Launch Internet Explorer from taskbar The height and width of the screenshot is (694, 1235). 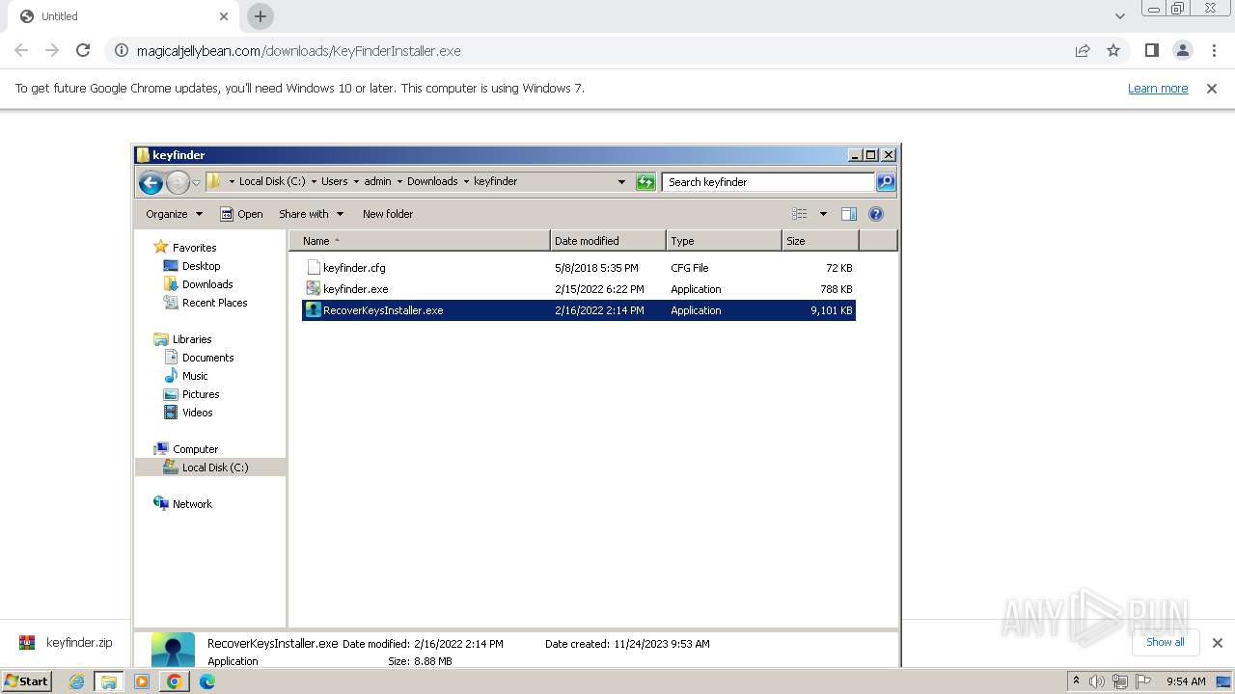click(x=76, y=681)
